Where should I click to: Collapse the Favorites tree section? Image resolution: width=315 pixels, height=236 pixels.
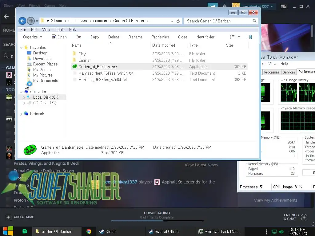click(x=21, y=48)
